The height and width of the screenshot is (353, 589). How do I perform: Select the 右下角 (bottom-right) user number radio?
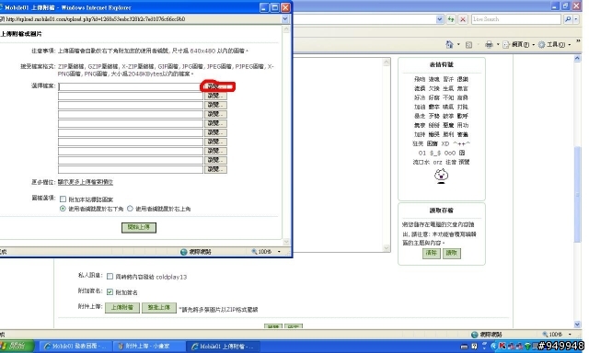pos(63,209)
